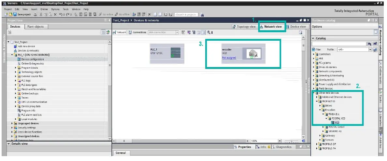This screenshot has height=161, width=387.
Task: Click the Show address labels icon
Action: 189,32
